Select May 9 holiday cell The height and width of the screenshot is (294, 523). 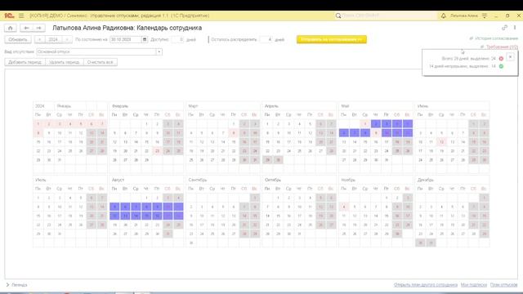coord(376,133)
